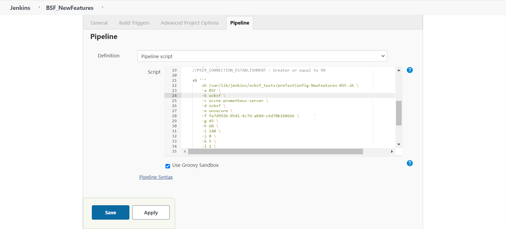Click the vertical scrollbar thumb in editor
The image size is (506, 229).
[x=399, y=113]
